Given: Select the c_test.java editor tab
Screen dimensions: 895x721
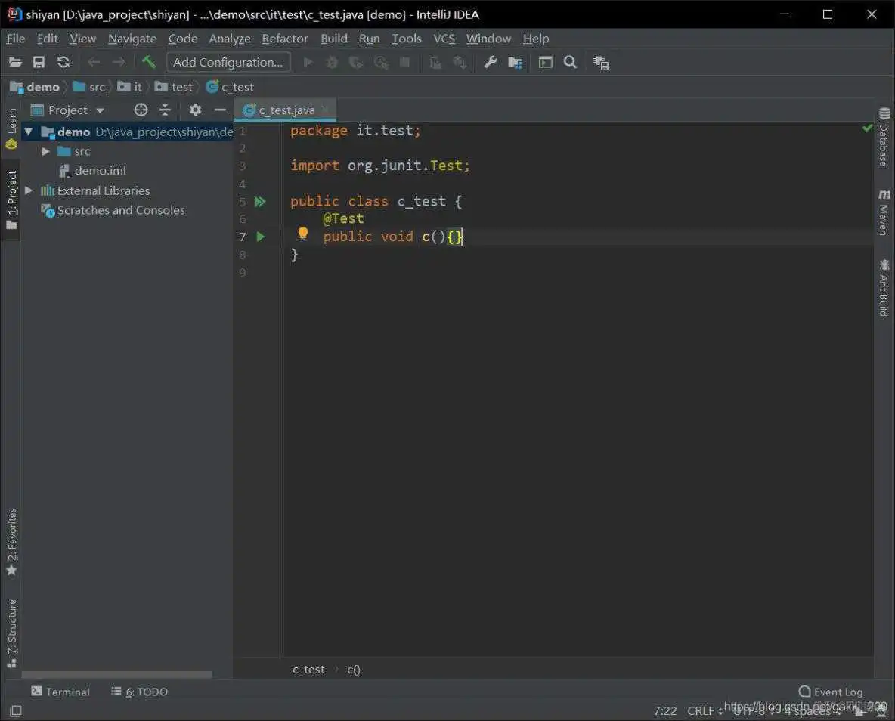Looking at the screenshot, I should [283, 110].
